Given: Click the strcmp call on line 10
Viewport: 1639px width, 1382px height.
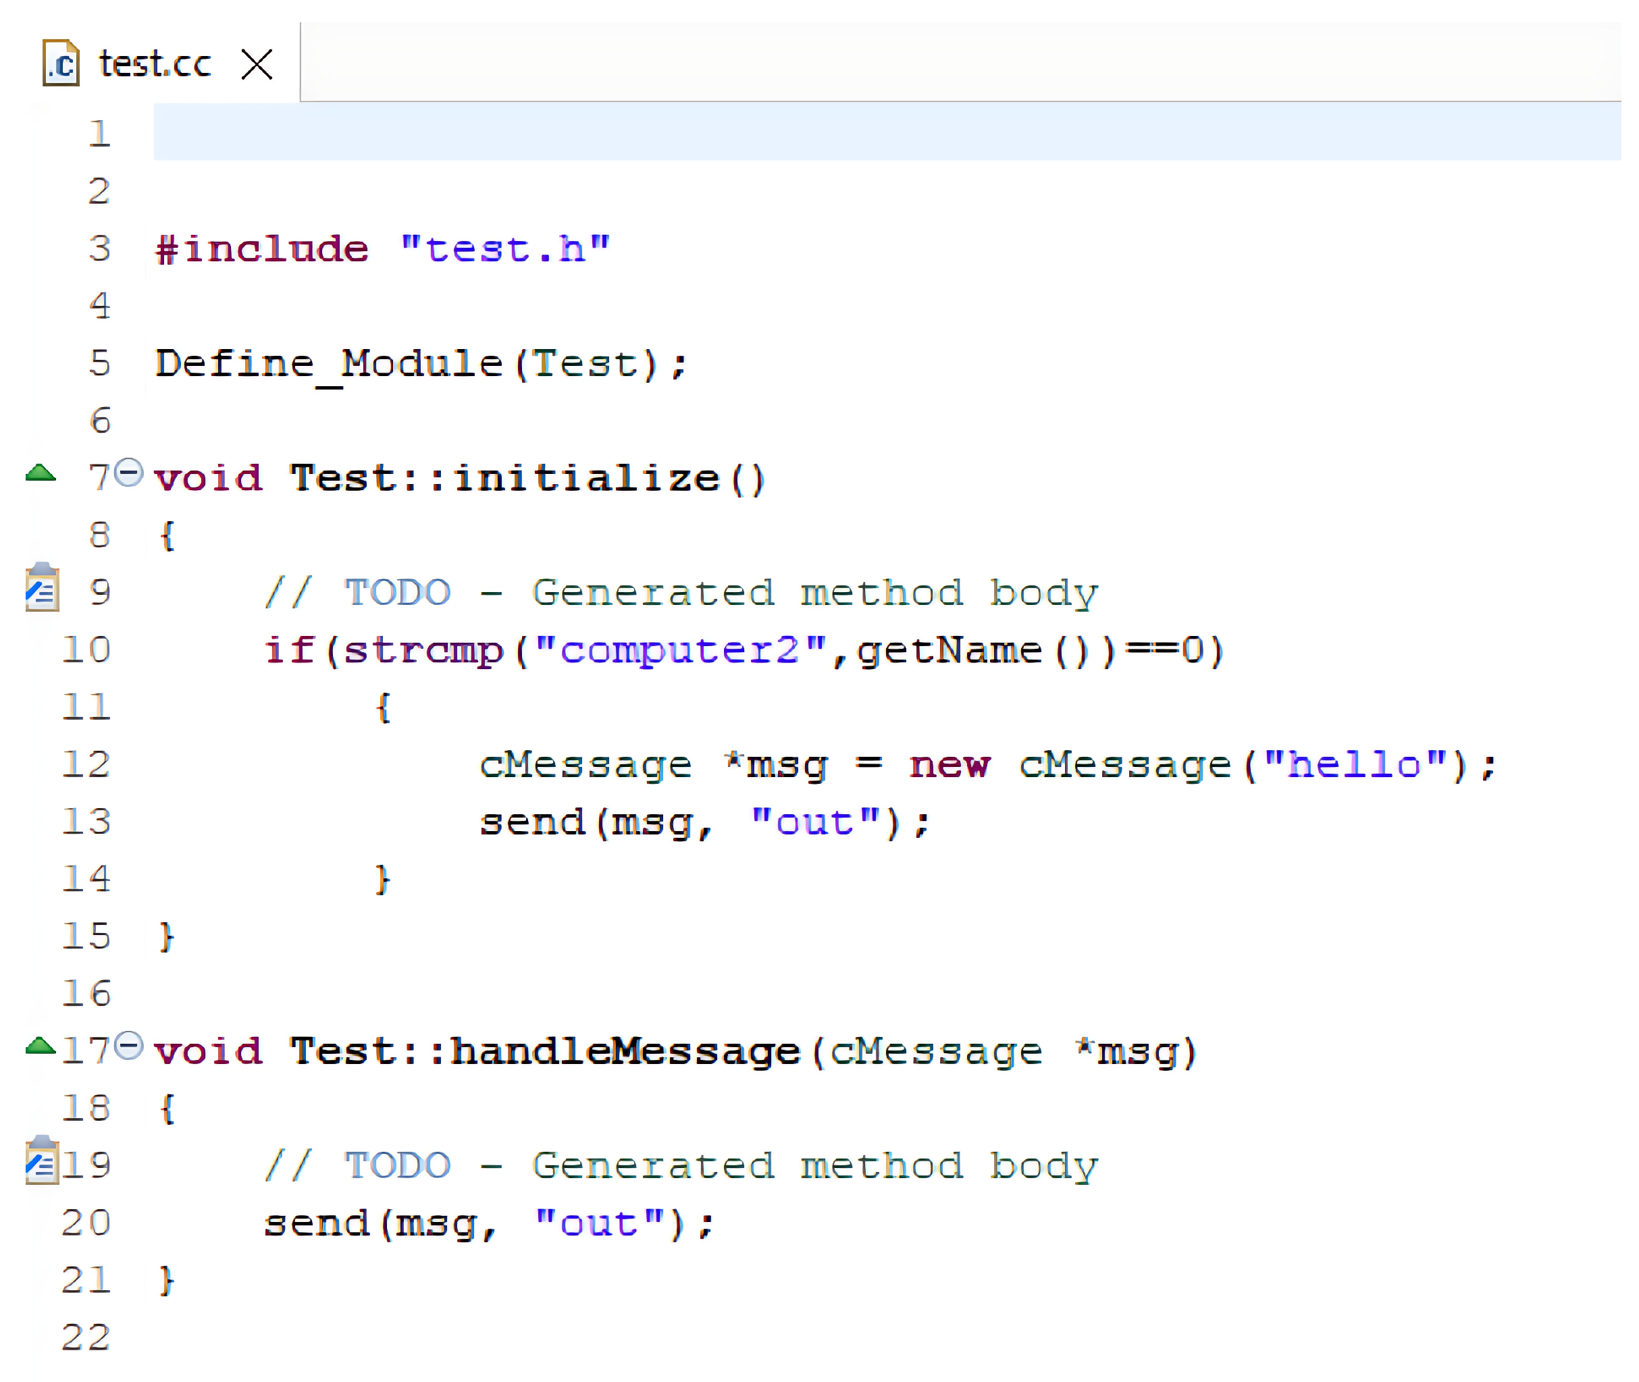Looking at the screenshot, I should coord(423,651).
